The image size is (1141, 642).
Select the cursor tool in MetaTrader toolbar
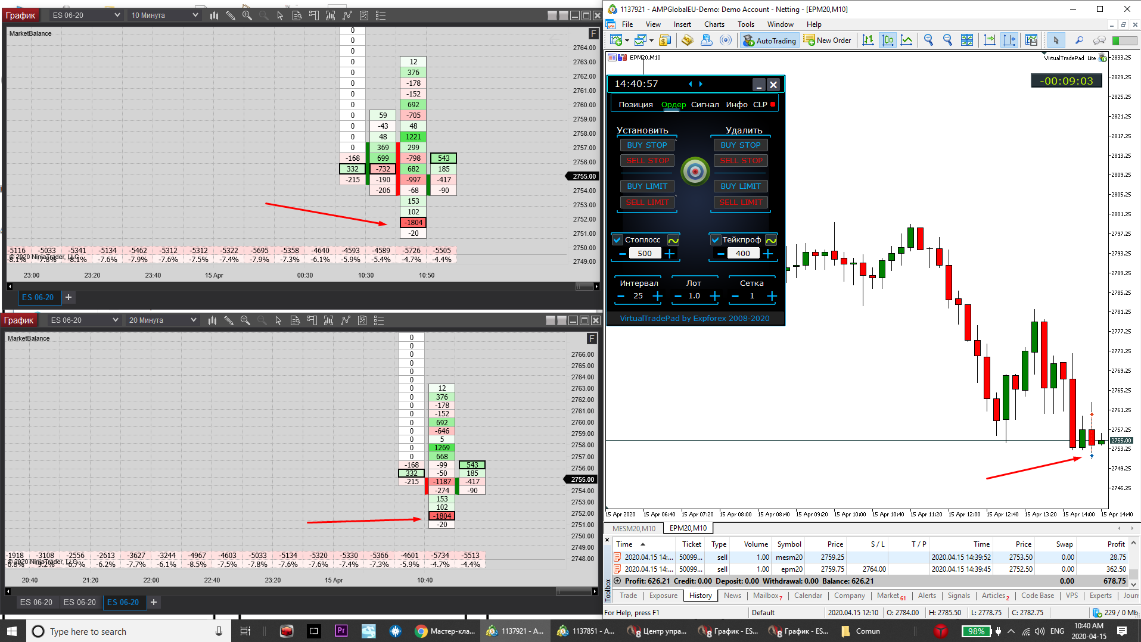[x=1056, y=40]
